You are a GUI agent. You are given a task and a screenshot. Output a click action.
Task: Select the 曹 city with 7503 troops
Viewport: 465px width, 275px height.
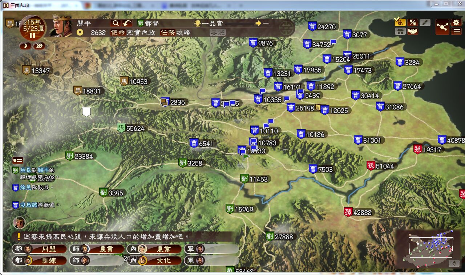coord(321,169)
